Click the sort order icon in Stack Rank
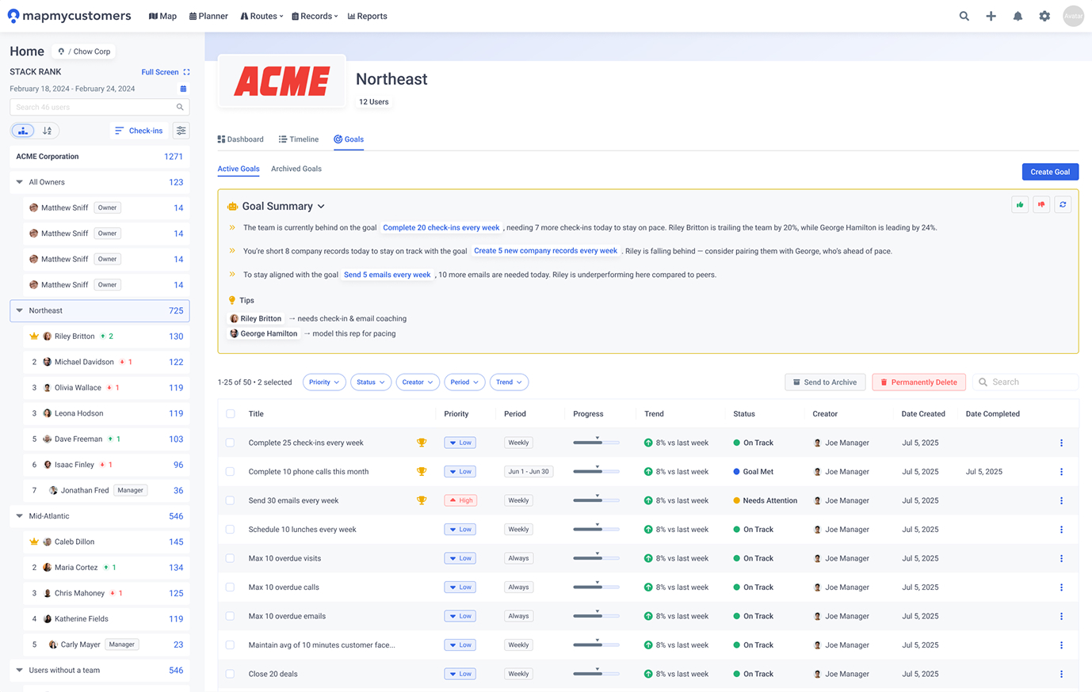 pyautogui.click(x=48, y=131)
